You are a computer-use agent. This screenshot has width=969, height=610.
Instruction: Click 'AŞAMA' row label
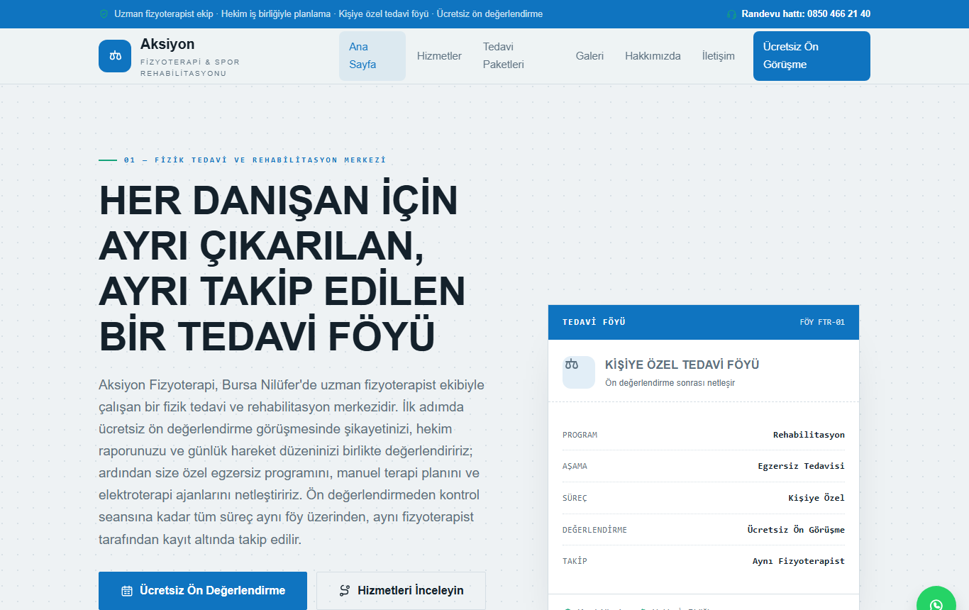point(575,467)
